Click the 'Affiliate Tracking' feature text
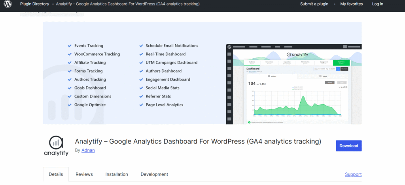 point(90,63)
